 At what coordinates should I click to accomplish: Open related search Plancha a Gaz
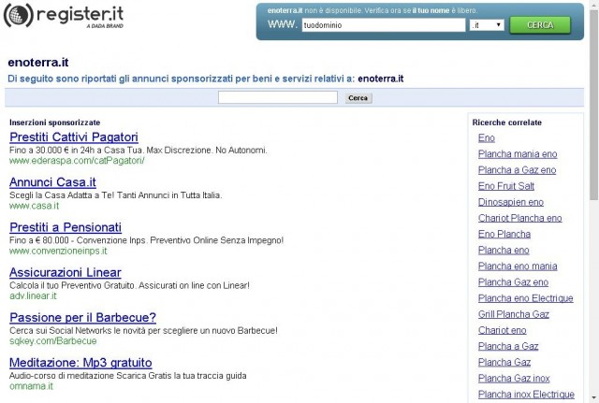pyautogui.click(x=508, y=346)
